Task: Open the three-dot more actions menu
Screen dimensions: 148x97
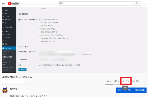Action: (144, 81)
